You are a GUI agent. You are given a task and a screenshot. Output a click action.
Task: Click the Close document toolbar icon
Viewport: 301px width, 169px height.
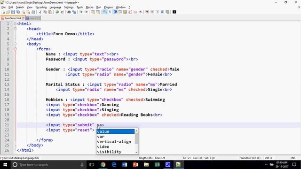coord(24,12)
